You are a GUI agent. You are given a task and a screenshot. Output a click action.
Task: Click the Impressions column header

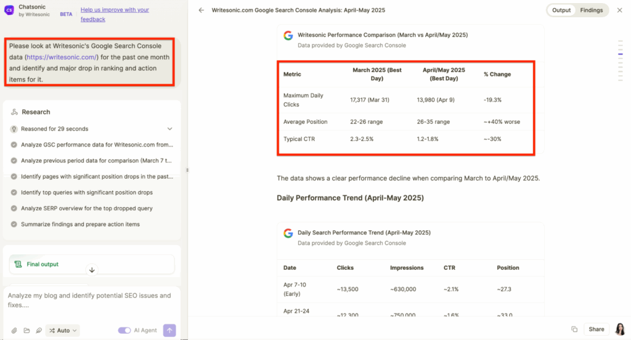407,267
